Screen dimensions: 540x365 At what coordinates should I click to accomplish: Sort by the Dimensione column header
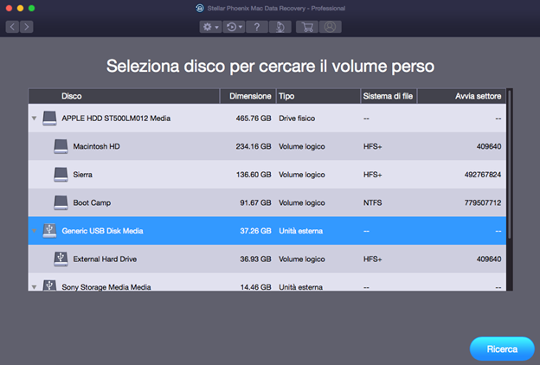(x=248, y=96)
